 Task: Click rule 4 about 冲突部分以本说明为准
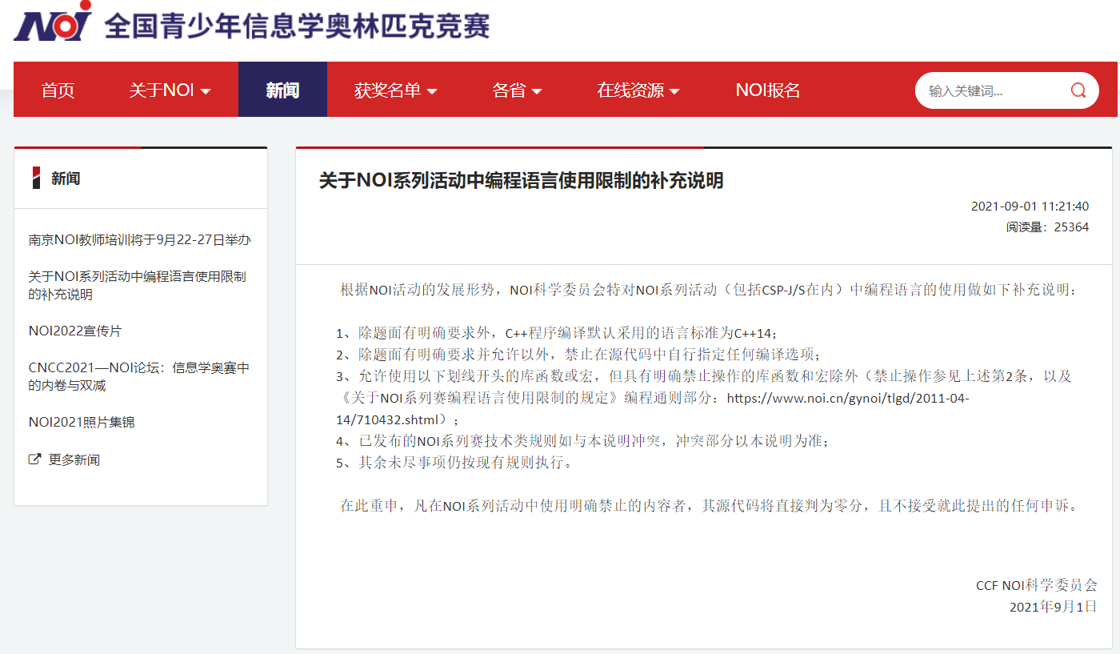click(582, 440)
